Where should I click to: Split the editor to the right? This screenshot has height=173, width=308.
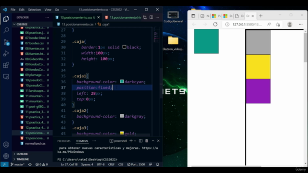pyautogui.click(x=151, y=17)
